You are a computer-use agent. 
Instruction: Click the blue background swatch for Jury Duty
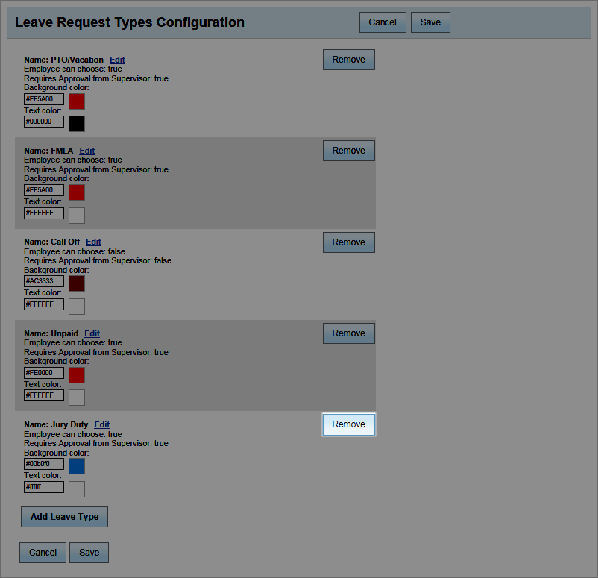[x=76, y=466]
